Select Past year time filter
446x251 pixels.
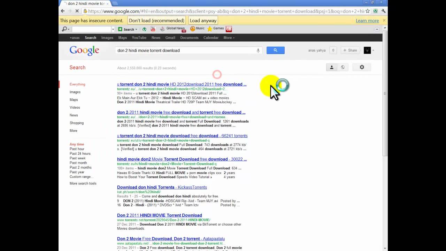pyautogui.click(x=77, y=172)
